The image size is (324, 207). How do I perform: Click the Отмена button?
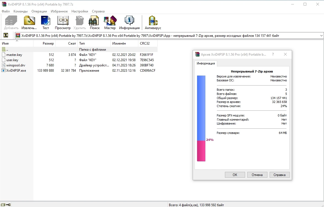257,175
